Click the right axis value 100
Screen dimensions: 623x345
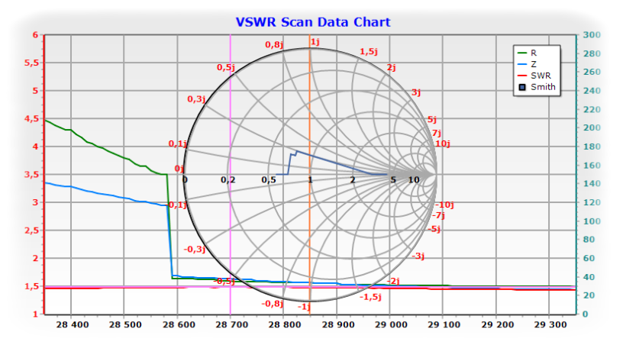[592, 221]
